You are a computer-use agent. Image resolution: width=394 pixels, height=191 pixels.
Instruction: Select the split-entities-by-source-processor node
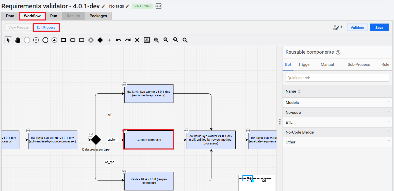click(x=53, y=140)
